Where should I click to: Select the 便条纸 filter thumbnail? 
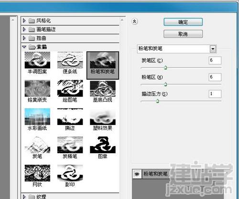pyautogui.click(x=70, y=60)
